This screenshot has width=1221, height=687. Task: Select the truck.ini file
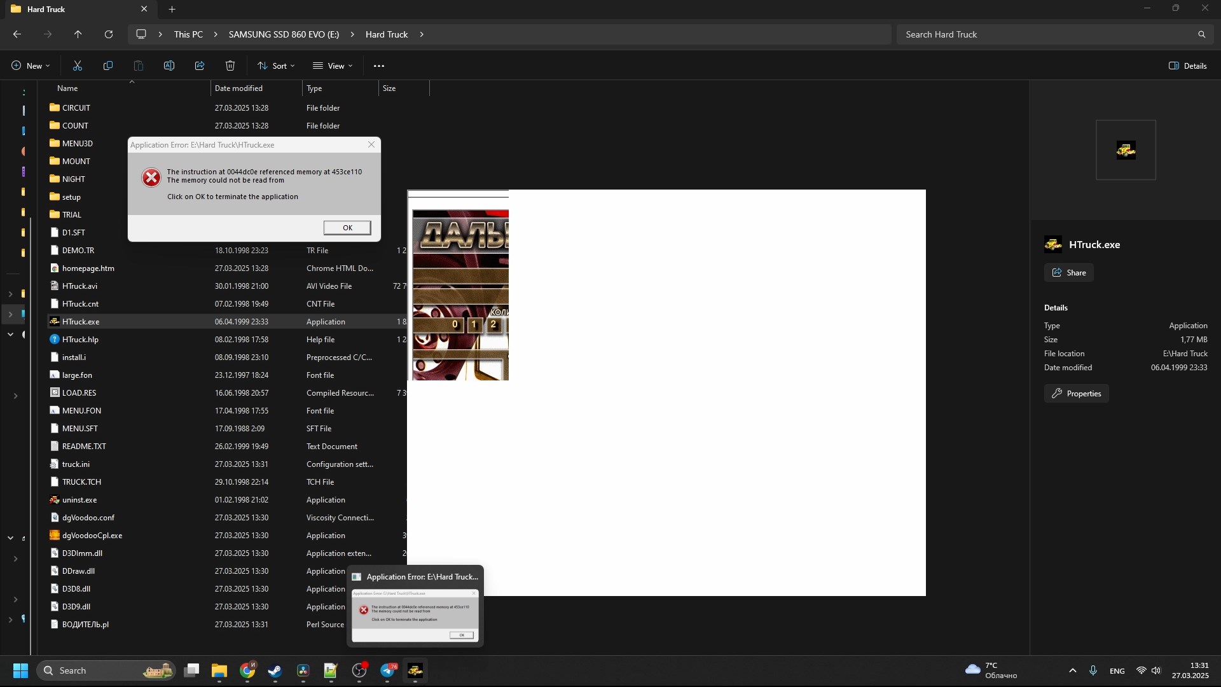pyautogui.click(x=76, y=464)
